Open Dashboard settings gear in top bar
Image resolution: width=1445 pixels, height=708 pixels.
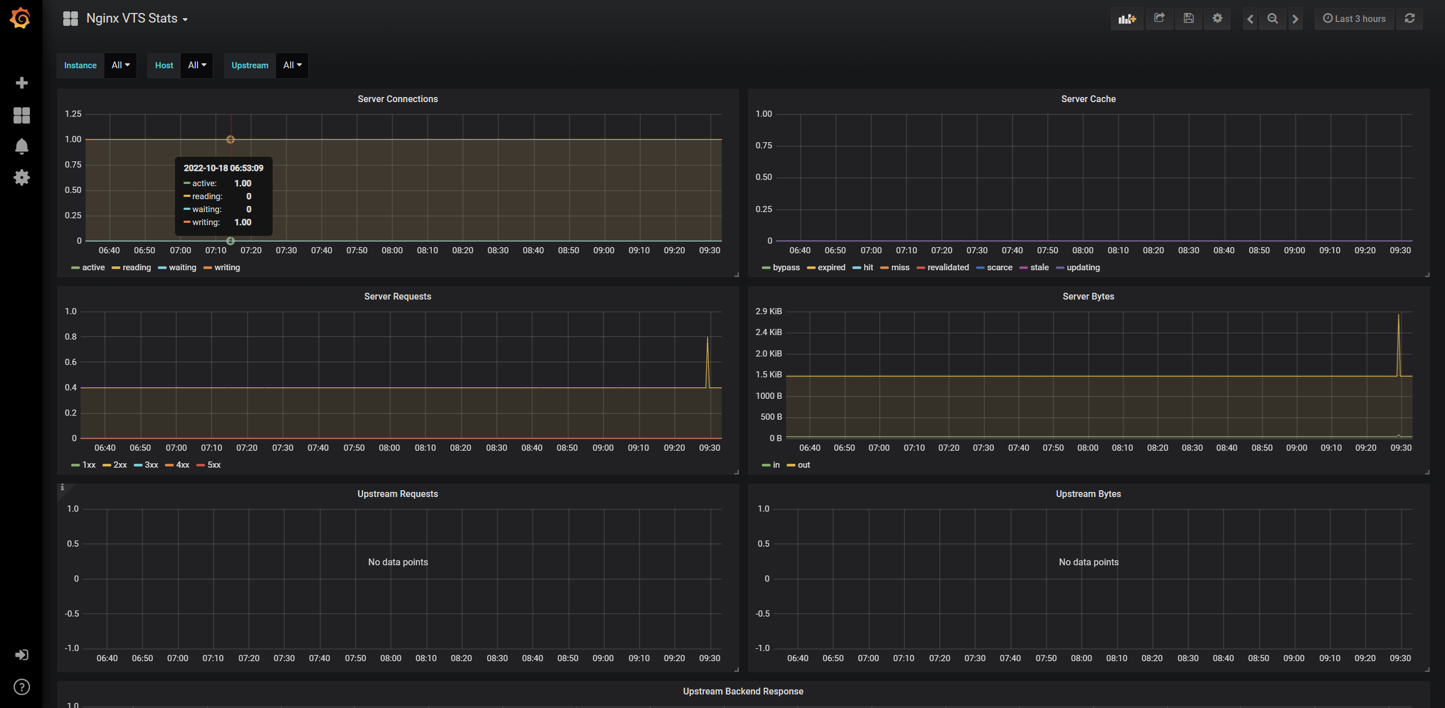(1218, 19)
